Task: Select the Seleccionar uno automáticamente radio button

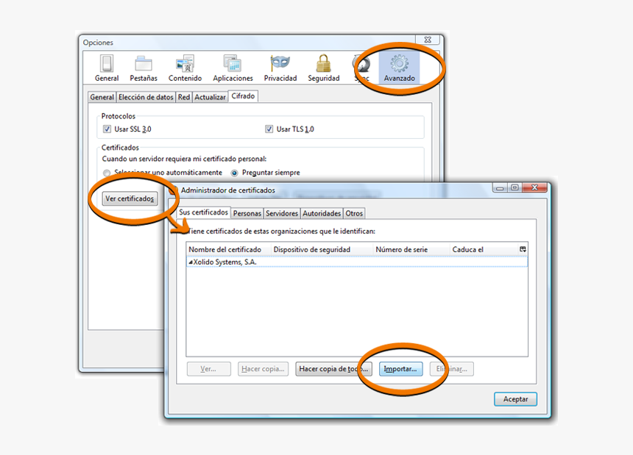Action: [x=107, y=173]
